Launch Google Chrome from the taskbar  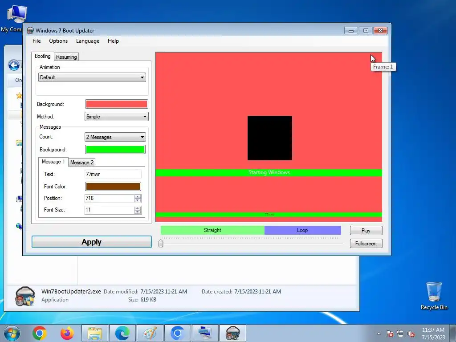40,333
